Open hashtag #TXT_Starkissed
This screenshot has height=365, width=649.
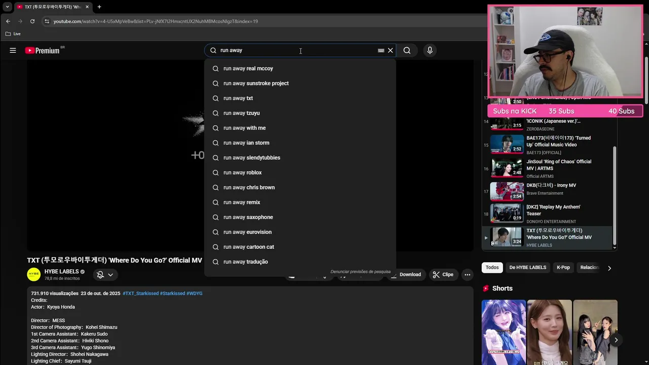[140, 294]
